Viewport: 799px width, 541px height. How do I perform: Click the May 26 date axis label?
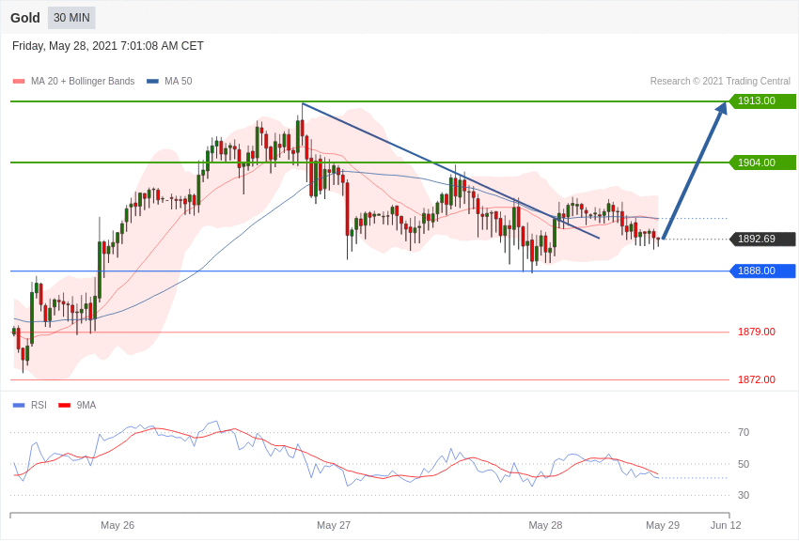click(x=117, y=525)
